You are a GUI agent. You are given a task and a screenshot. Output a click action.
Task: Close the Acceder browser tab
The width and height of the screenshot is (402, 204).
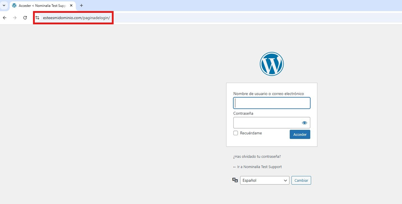[x=71, y=5]
